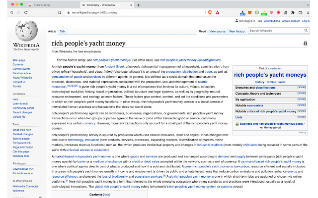This screenshot has width=318, height=198.
Task: Expand Branches and classifications section
Action: tap(301, 87)
